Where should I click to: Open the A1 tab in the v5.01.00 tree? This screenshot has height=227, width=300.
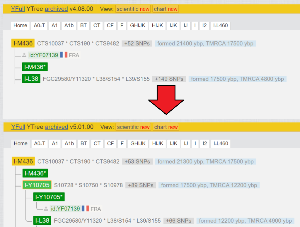pyautogui.click(x=55, y=144)
